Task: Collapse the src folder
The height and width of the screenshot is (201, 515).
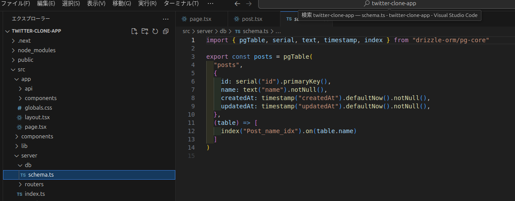Action: [x=89, y=70]
